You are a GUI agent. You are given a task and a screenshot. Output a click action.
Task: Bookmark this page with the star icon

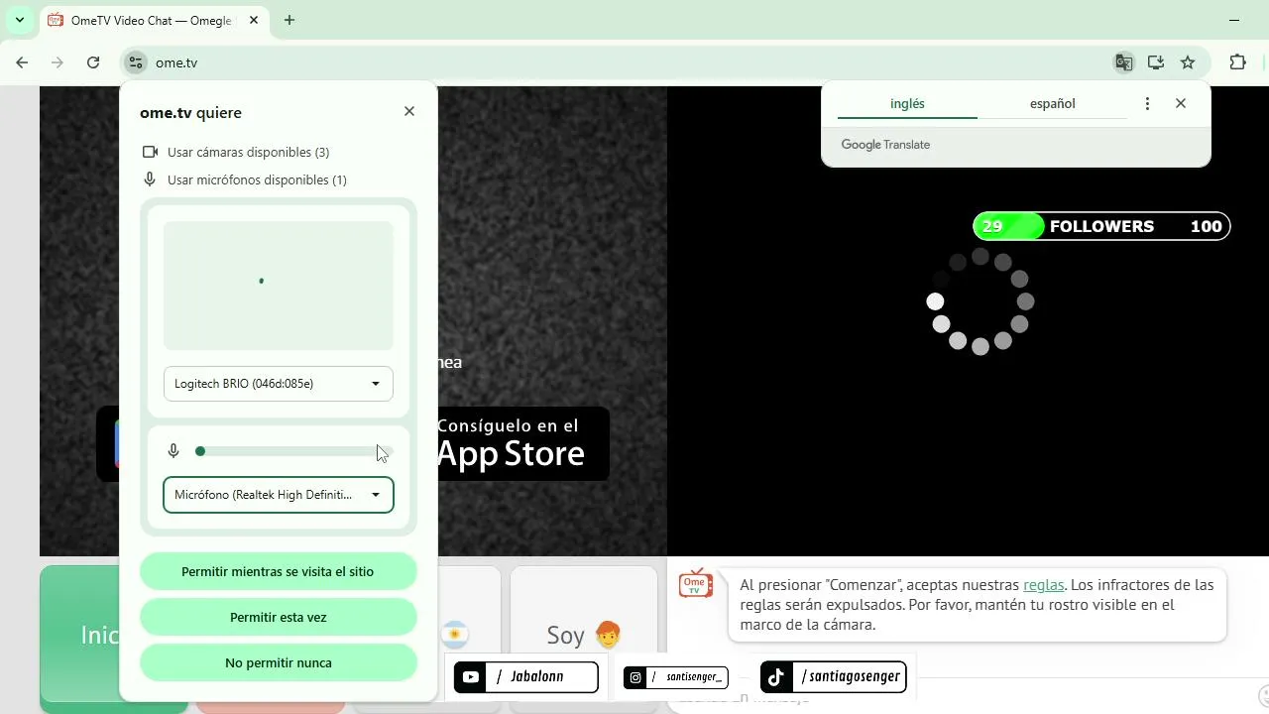pyautogui.click(x=1188, y=62)
